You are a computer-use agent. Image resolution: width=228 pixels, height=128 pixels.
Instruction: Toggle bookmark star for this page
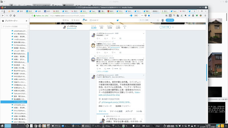[149, 16]
